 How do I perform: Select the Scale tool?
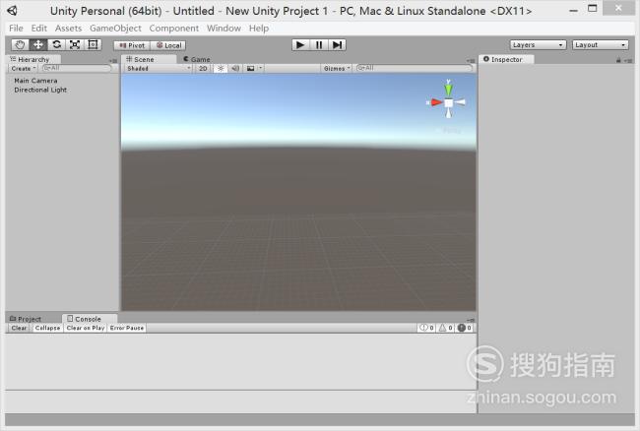click(75, 45)
